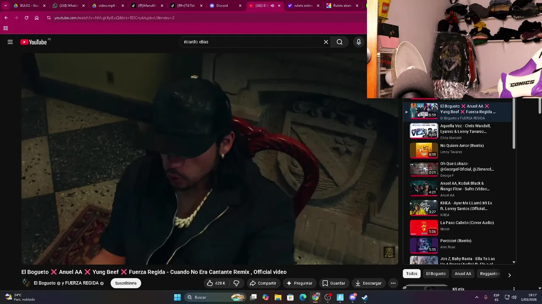Screen dimensions: 542x304
Task: Clear the search text with X icon
Action: pyautogui.click(x=326, y=42)
